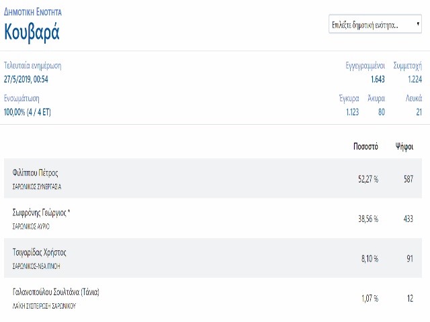Viewport: 430px width, 322px height.
Task: Select candidate Γαλανοπούλου Σουλτάνα (Τάνια)
Action: [x=213, y=298]
